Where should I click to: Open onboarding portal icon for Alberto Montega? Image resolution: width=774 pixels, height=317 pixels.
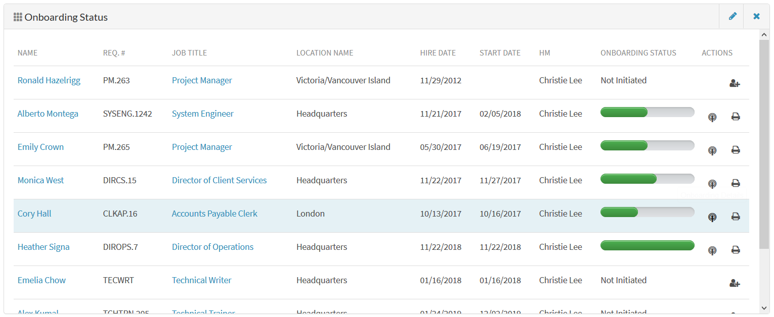[x=712, y=118]
